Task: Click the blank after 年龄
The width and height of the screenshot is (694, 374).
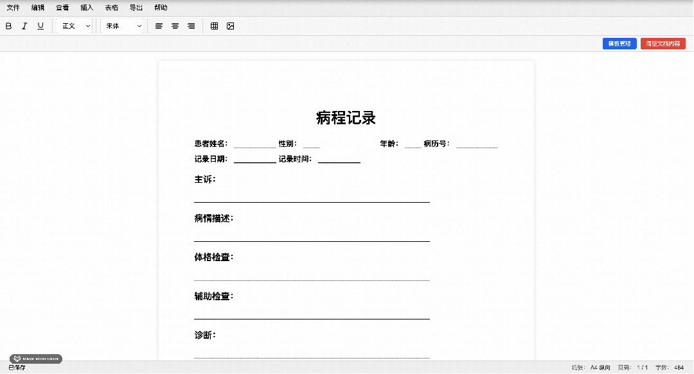Action: [413, 145]
